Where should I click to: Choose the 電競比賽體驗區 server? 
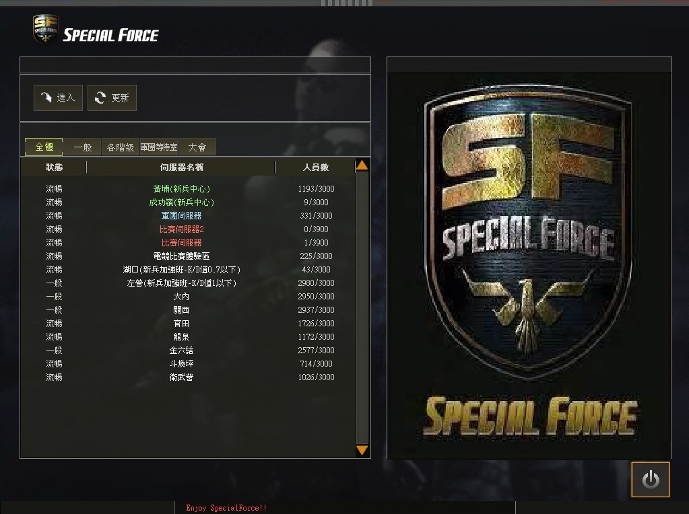[188, 256]
